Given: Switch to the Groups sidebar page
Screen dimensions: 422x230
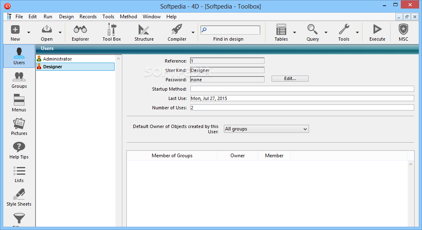Looking at the screenshot, I should [x=19, y=80].
